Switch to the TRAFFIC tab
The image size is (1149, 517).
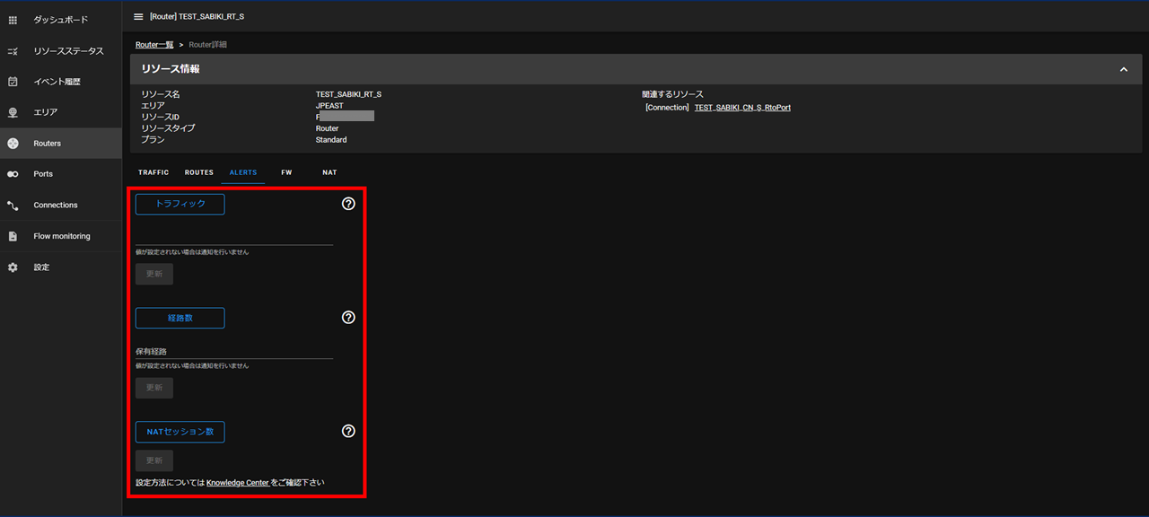point(153,172)
